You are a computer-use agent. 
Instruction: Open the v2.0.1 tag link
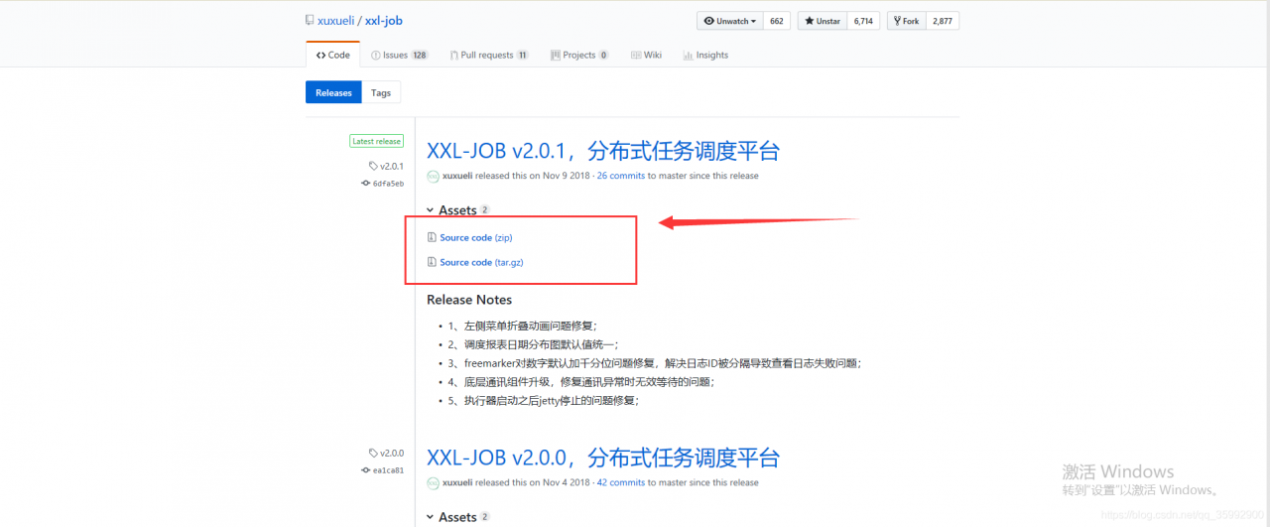point(387,167)
